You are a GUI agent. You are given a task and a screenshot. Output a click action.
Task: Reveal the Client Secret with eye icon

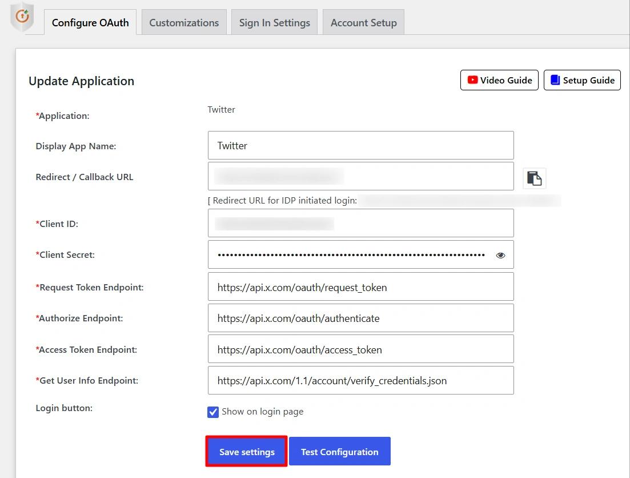[x=500, y=255]
